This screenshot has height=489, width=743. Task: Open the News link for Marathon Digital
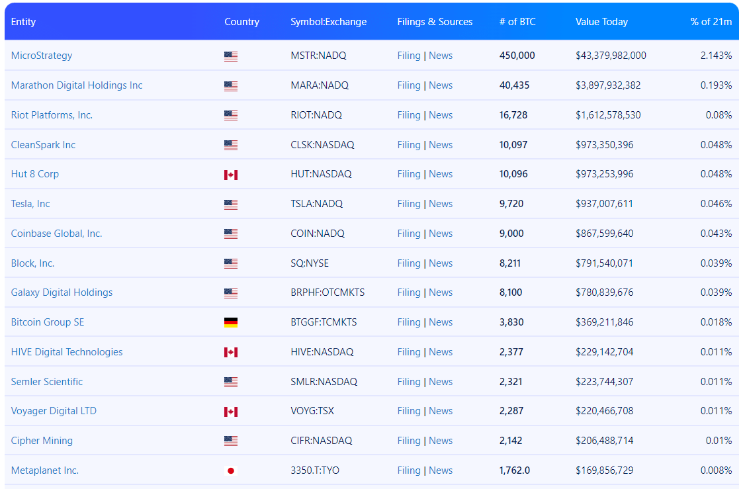click(x=441, y=85)
